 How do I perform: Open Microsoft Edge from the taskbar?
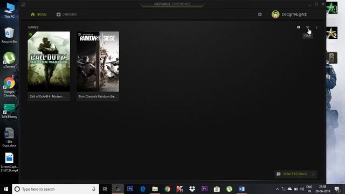point(142,189)
